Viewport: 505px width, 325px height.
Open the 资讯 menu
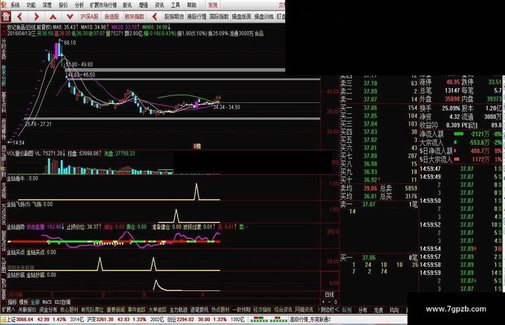[159, 5]
